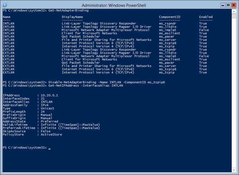Click the 'DisplayName' column header
Image resolution: width=239 pixels, height=175 pixels.
(72, 17)
